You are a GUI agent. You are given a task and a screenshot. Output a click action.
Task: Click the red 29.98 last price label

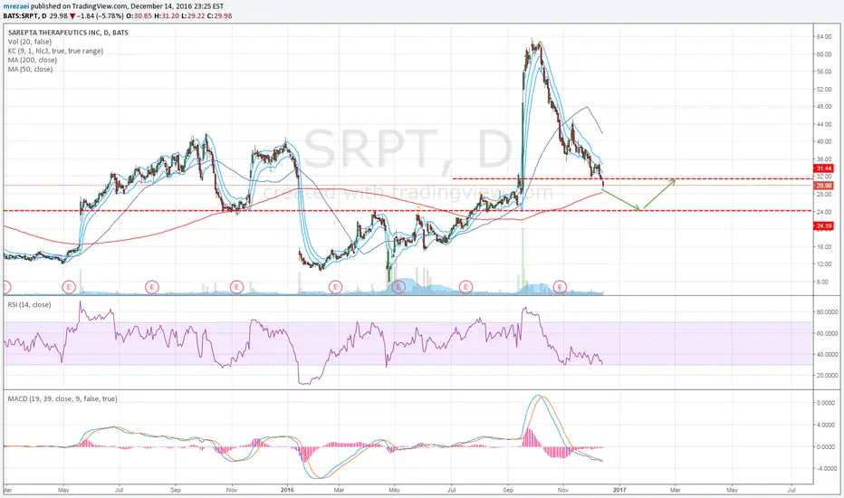coord(824,186)
